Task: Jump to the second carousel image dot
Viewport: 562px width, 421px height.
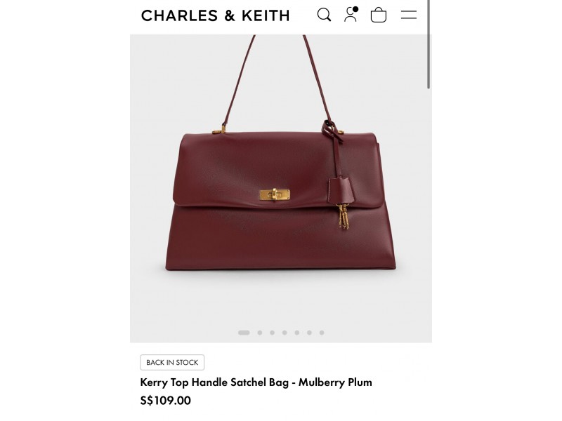Action: click(260, 333)
